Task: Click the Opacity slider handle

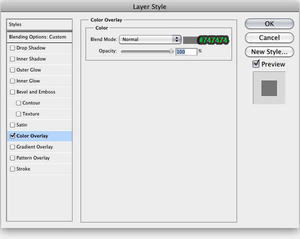Action: pos(171,51)
